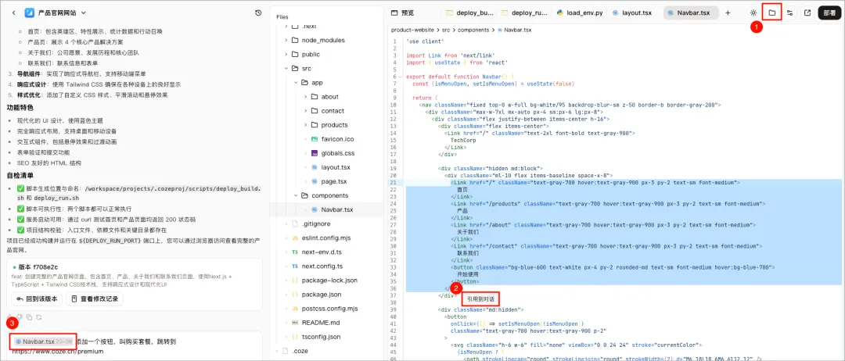Switch to the load_env.py tab
Image resolution: width=845 pixels, height=361 pixels.
tap(580, 13)
